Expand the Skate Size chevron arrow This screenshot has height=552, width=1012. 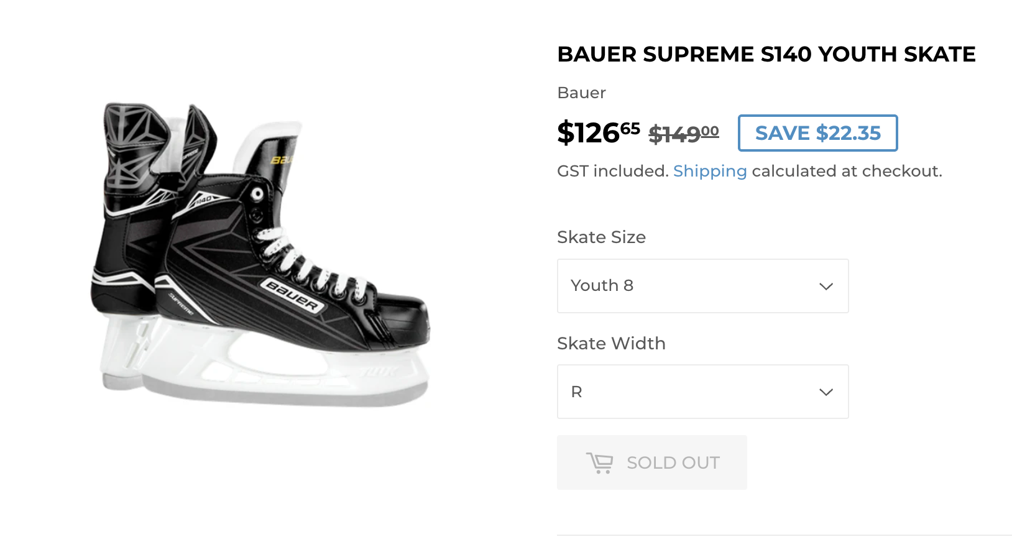click(x=826, y=287)
